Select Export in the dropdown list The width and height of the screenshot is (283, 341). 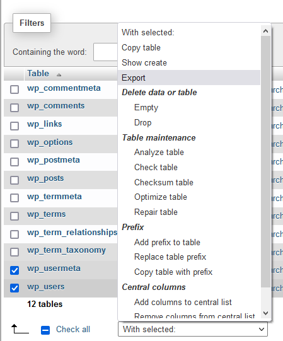pyautogui.click(x=189, y=78)
